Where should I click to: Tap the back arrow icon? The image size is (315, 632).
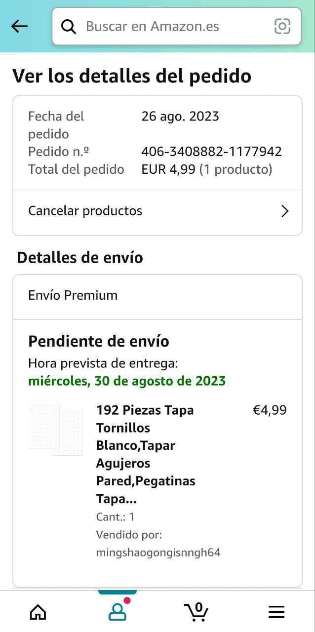coord(20,26)
